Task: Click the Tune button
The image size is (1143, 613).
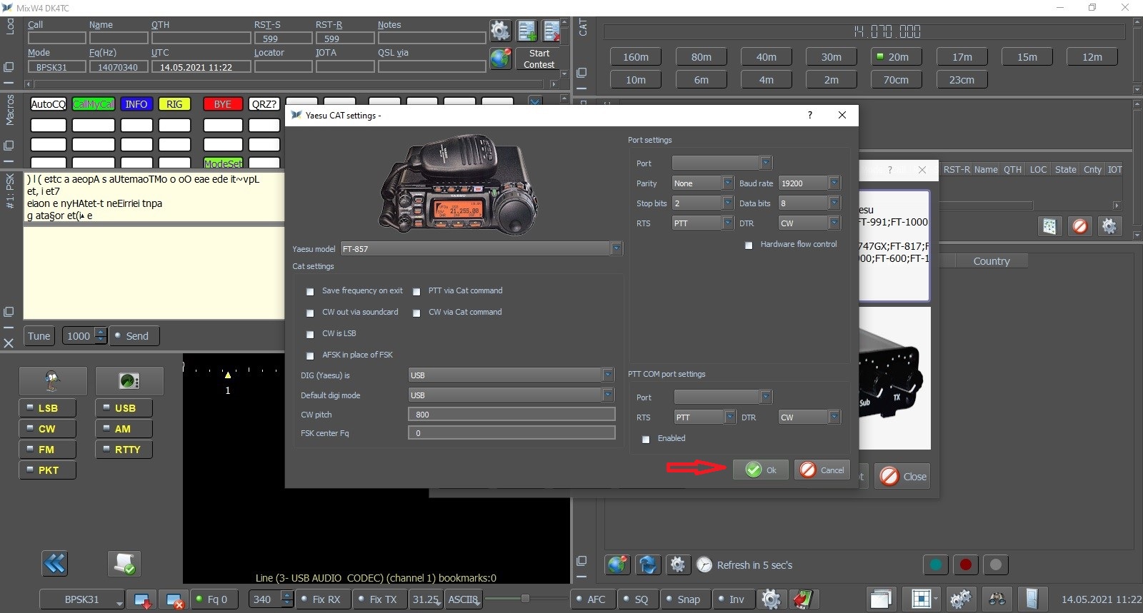Action: coord(39,336)
